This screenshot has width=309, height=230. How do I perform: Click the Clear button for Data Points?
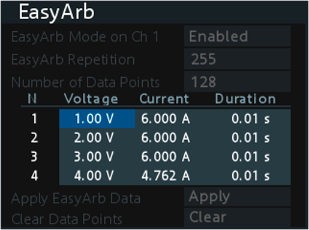[x=237, y=217]
